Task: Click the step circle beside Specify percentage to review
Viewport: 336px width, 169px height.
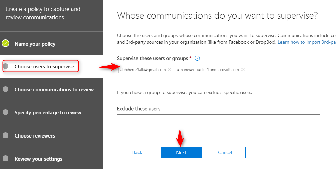Action: 6,112
